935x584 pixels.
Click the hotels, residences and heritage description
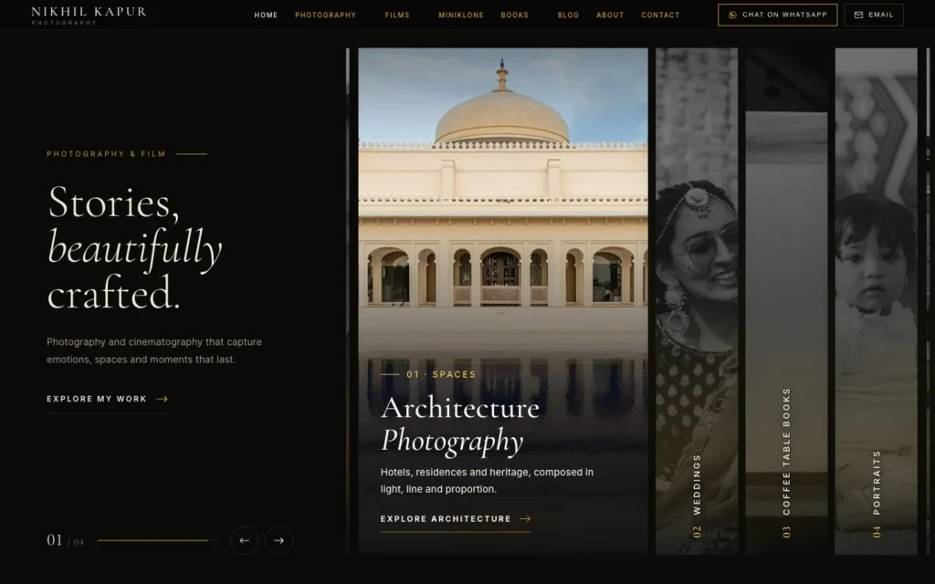click(x=488, y=480)
